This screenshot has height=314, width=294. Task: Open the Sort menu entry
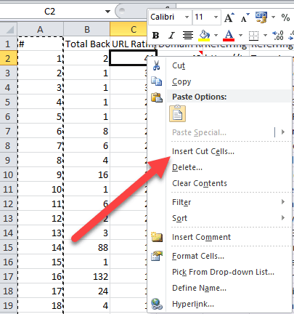[179, 218]
